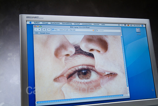Open the Google News bookmark
This screenshot has width=158, height=106.
[x=45, y=33]
